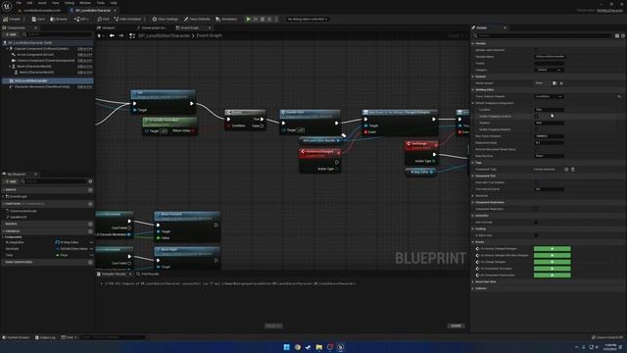Open Windows Start menu on taskbar
This screenshot has width=627, height=353.
pyautogui.click(x=286, y=347)
